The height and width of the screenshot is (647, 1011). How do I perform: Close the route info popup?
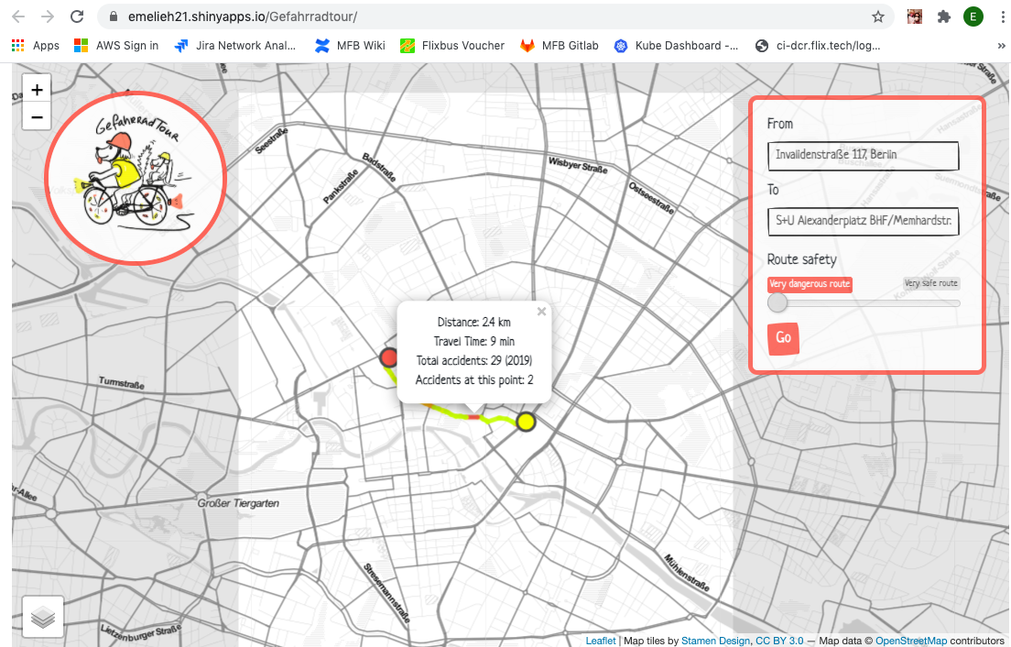coord(541,312)
